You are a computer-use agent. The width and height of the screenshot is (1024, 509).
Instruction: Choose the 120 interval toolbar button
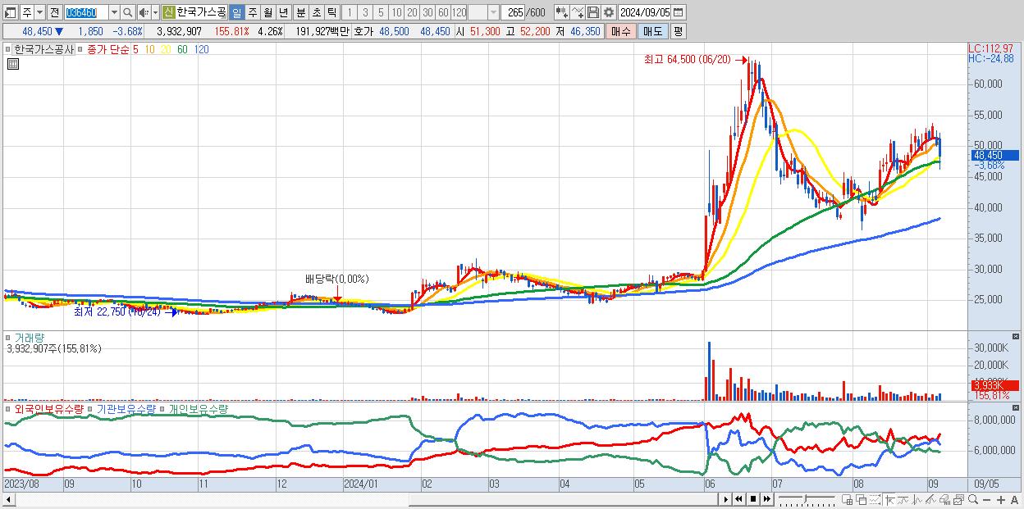click(x=459, y=12)
